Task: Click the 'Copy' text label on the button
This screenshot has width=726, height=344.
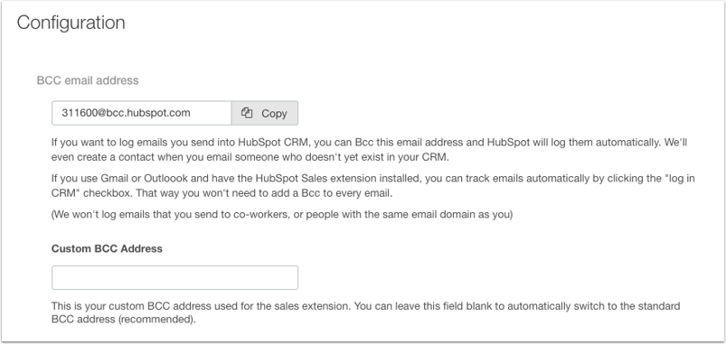Action: [x=274, y=114]
